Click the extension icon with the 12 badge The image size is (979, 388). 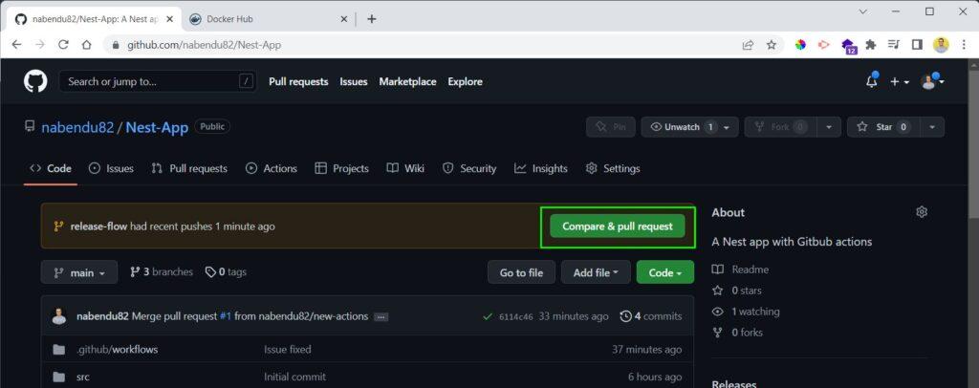pos(849,46)
